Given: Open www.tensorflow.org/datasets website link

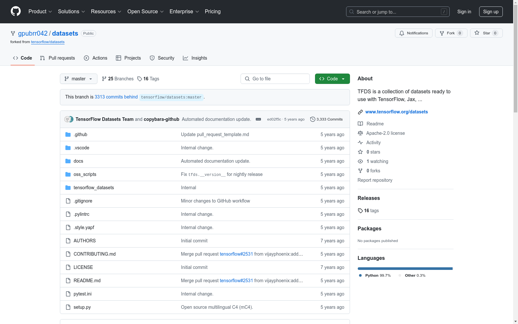Looking at the screenshot, I should [x=397, y=112].
